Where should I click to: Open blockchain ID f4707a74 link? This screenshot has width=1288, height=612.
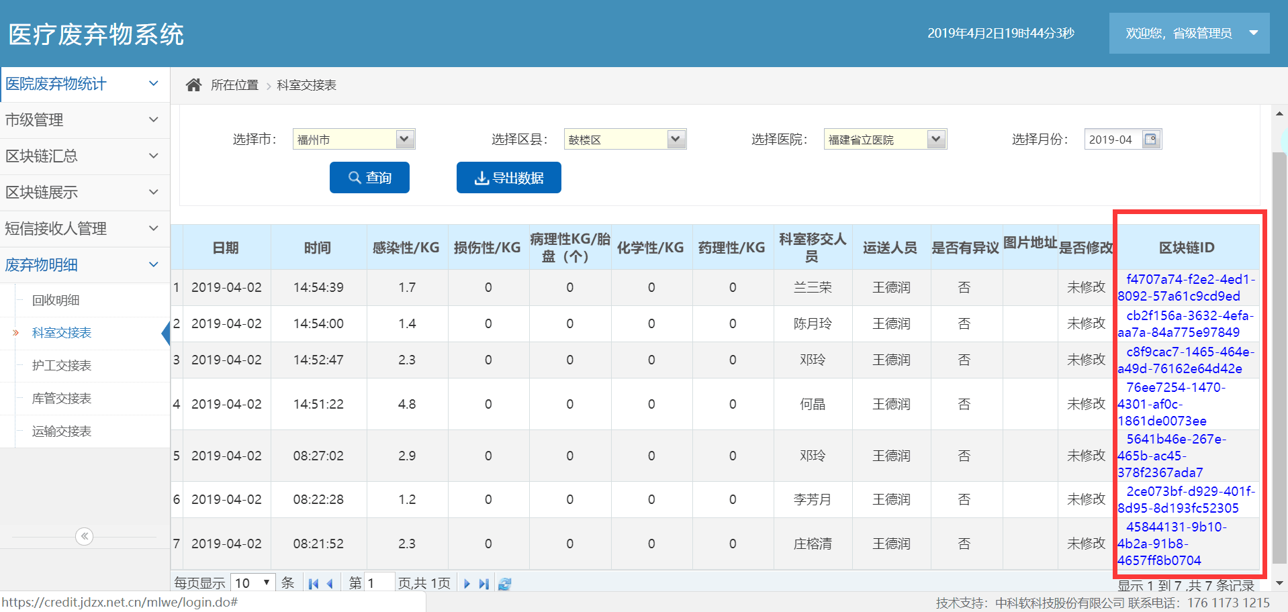1186,288
